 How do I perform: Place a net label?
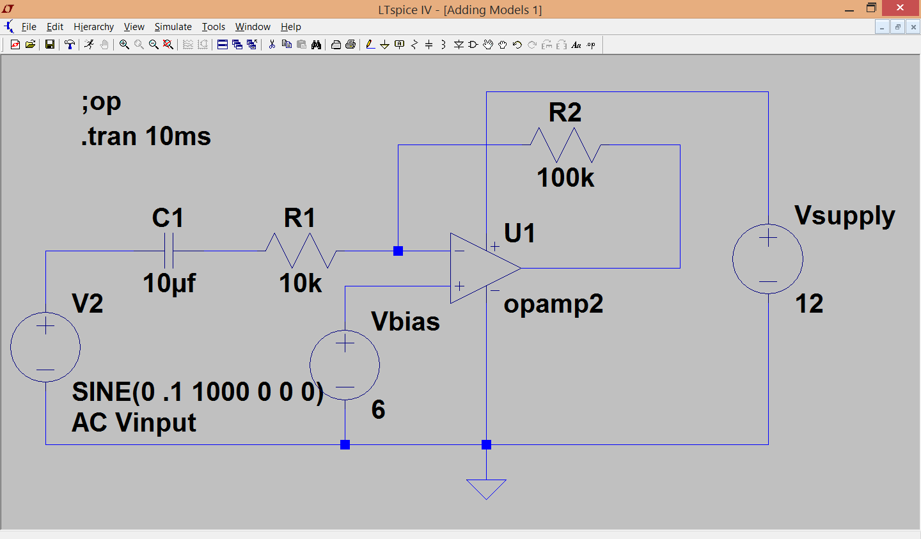click(x=400, y=44)
